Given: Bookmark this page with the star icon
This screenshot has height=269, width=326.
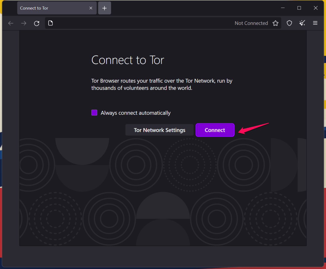Looking at the screenshot, I should pyautogui.click(x=275, y=23).
